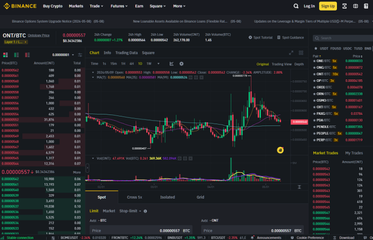This screenshot has width=373, height=240.
Task: Select Trading View chart mode
Action: (x=282, y=64)
